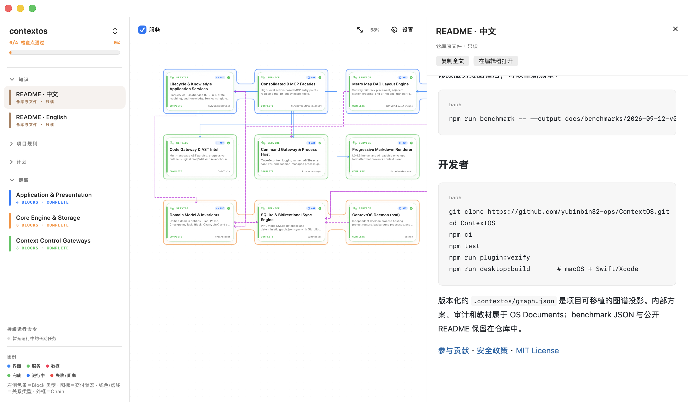Click the Code Gateway & AST Intel card title
The height and width of the screenshot is (402, 688).
tap(194, 149)
